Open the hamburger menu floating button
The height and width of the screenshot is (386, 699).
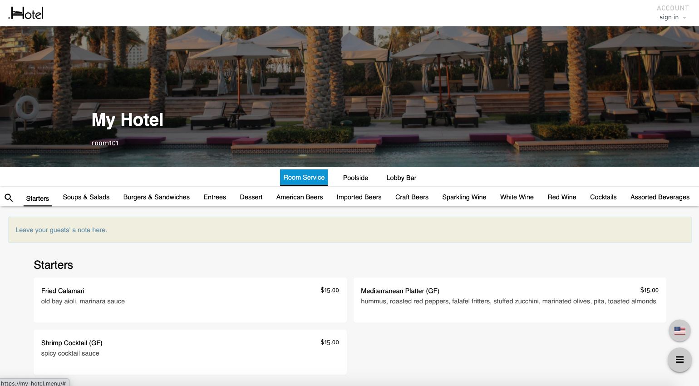coord(679,360)
